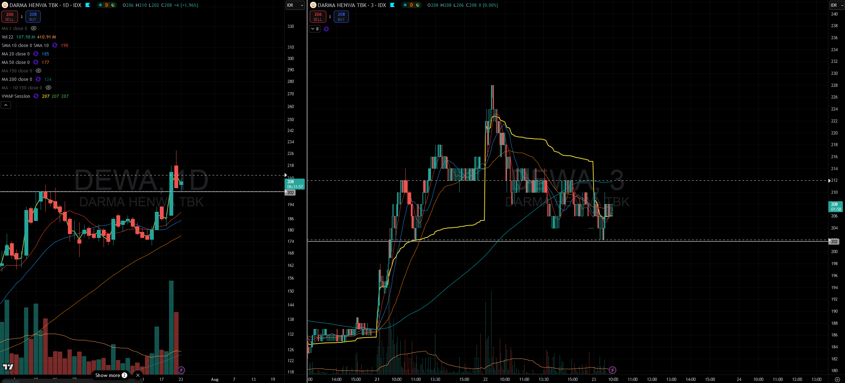Viewport: 845px width, 383px height.
Task: Click the Show more 2 button
Action: (x=111, y=375)
